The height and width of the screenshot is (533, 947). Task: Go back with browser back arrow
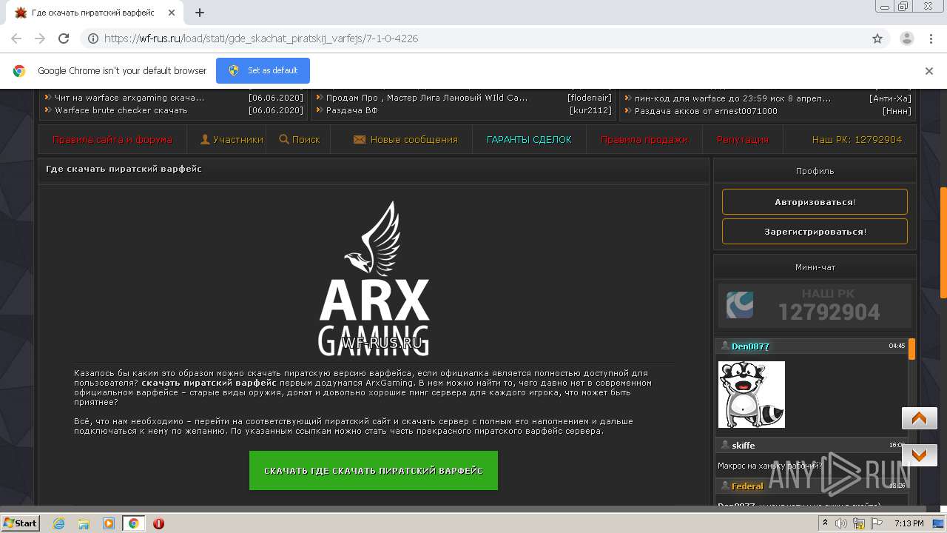(x=16, y=38)
